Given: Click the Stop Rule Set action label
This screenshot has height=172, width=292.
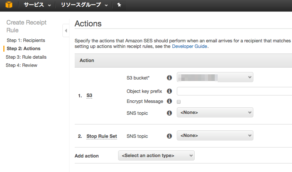Looking at the screenshot, I should (x=102, y=136).
